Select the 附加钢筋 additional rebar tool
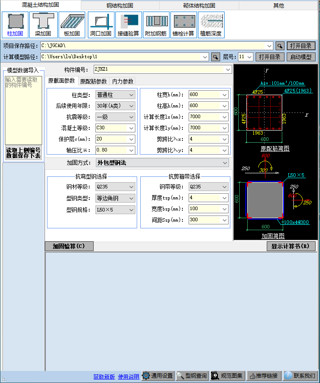The height and width of the screenshot is (383, 320). [156, 24]
